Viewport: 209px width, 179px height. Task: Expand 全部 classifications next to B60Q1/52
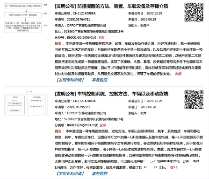click(x=101, y=37)
